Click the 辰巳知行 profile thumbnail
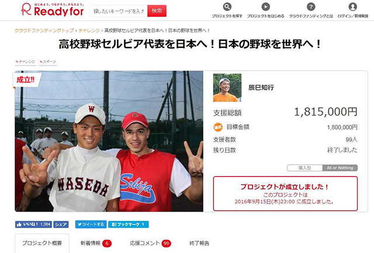 tap(227, 87)
